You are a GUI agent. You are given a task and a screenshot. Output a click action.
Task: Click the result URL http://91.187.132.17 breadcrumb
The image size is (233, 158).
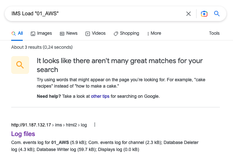point(49,125)
